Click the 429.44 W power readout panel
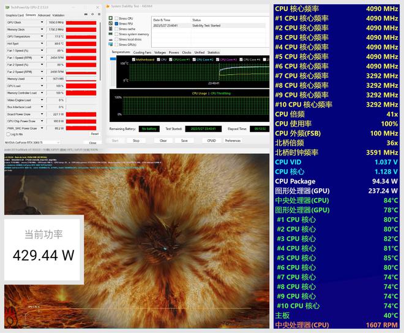Viewport: 404px width, 333px height. [x=43, y=250]
